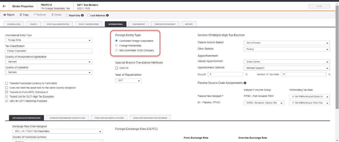Image resolution: width=339 pixels, height=142 pixels.
Task: Click info icon beside Lock Balances
Action: tap(107, 15)
